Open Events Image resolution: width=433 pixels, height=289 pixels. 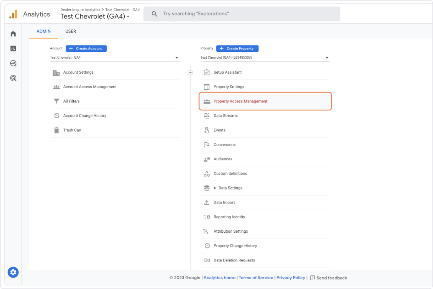tap(266, 130)
